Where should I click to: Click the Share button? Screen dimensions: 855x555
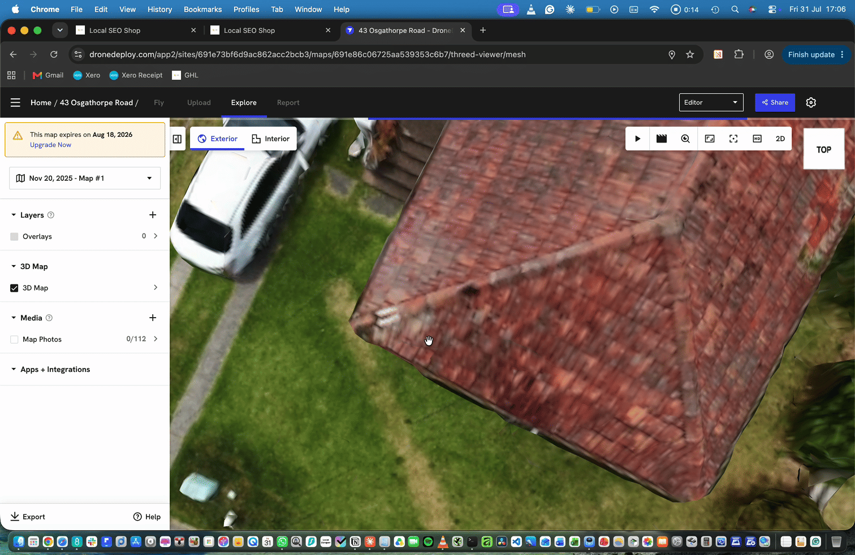click(775, 102)
